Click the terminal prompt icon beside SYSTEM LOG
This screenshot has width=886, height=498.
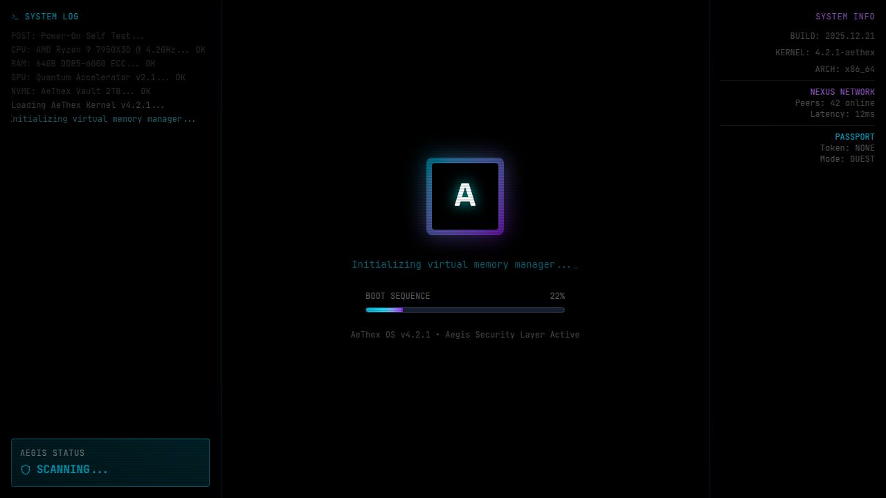(15, 17)
